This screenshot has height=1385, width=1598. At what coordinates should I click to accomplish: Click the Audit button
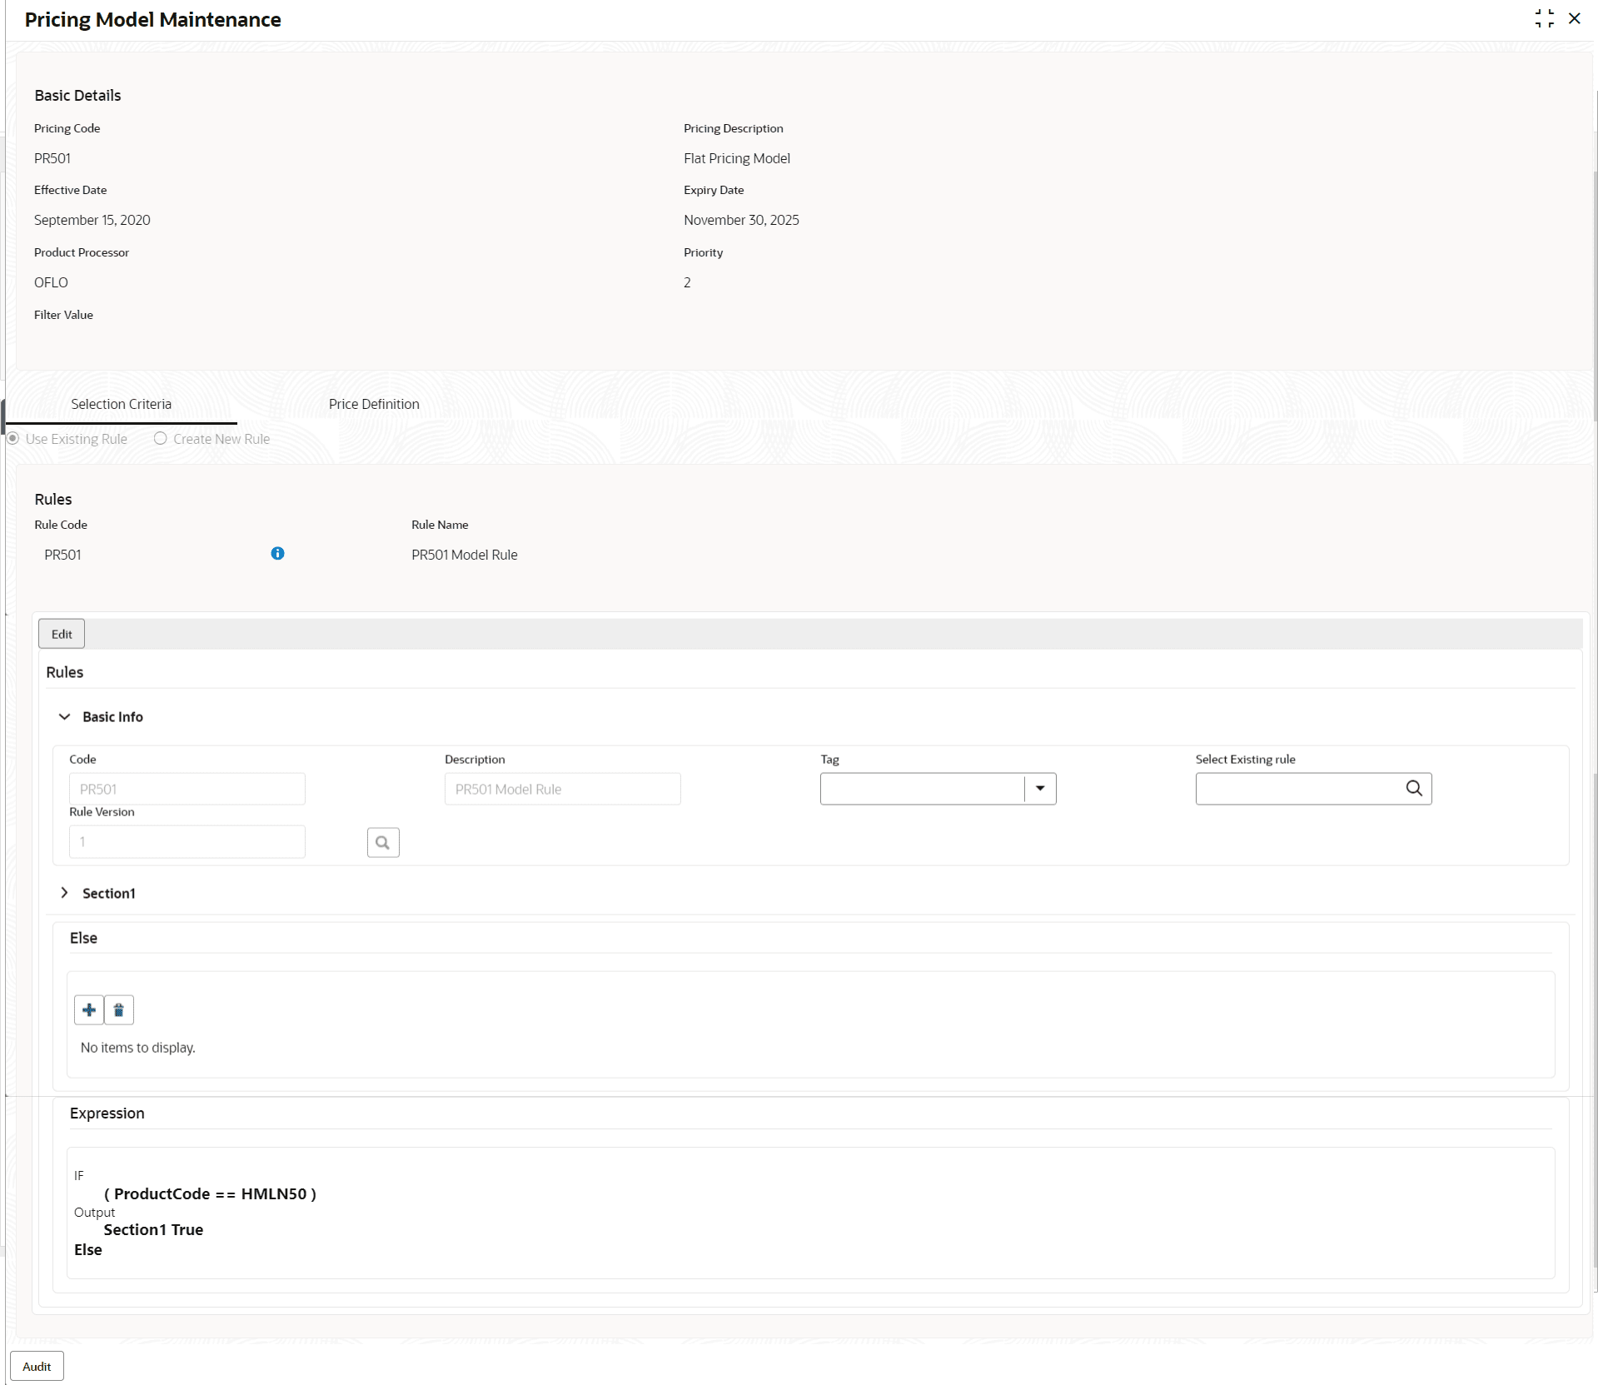click(x=37, y=1366)
